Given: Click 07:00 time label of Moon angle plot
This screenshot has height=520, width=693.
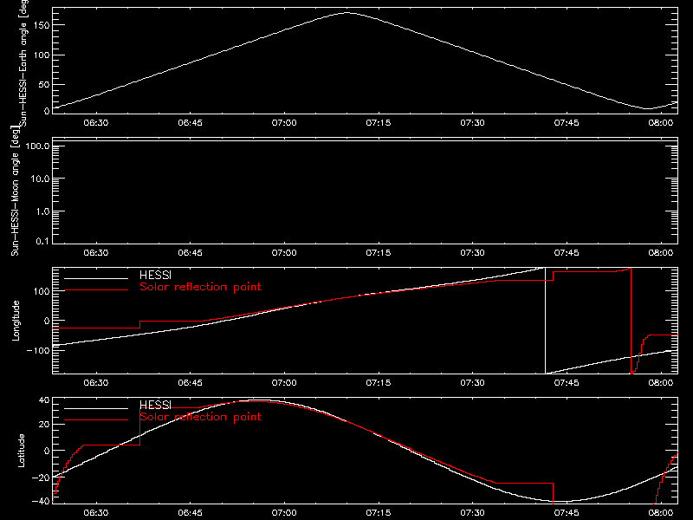Looking at the screenshot, I should pyautogui.click(x=284, y=252).
